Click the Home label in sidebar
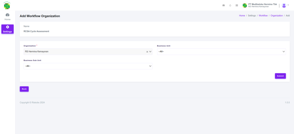The image size is (294, 134). [x=8, y=19]
